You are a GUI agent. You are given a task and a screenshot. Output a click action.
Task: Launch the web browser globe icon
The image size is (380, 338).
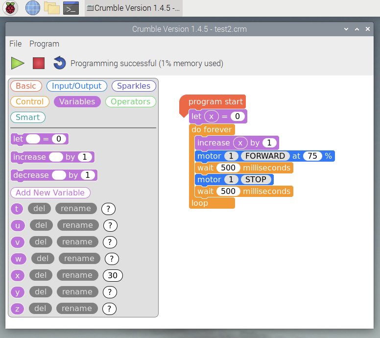pos(33,8)
